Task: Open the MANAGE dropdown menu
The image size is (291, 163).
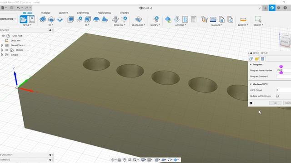Action: [217, 25]
